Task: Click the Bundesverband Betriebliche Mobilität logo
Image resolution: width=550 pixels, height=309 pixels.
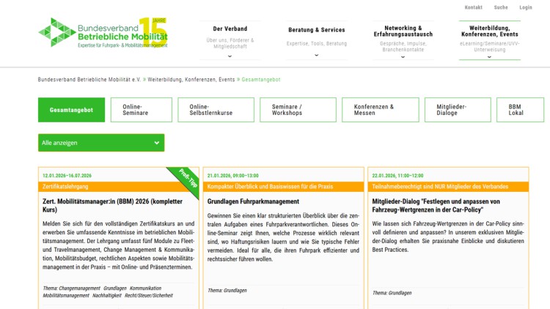Action: tap(103, 33)
